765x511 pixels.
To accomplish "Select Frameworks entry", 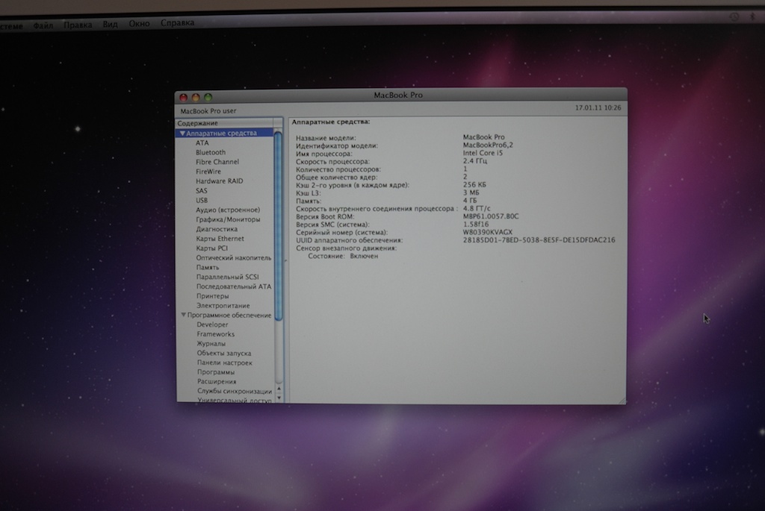I will point(216,334).
